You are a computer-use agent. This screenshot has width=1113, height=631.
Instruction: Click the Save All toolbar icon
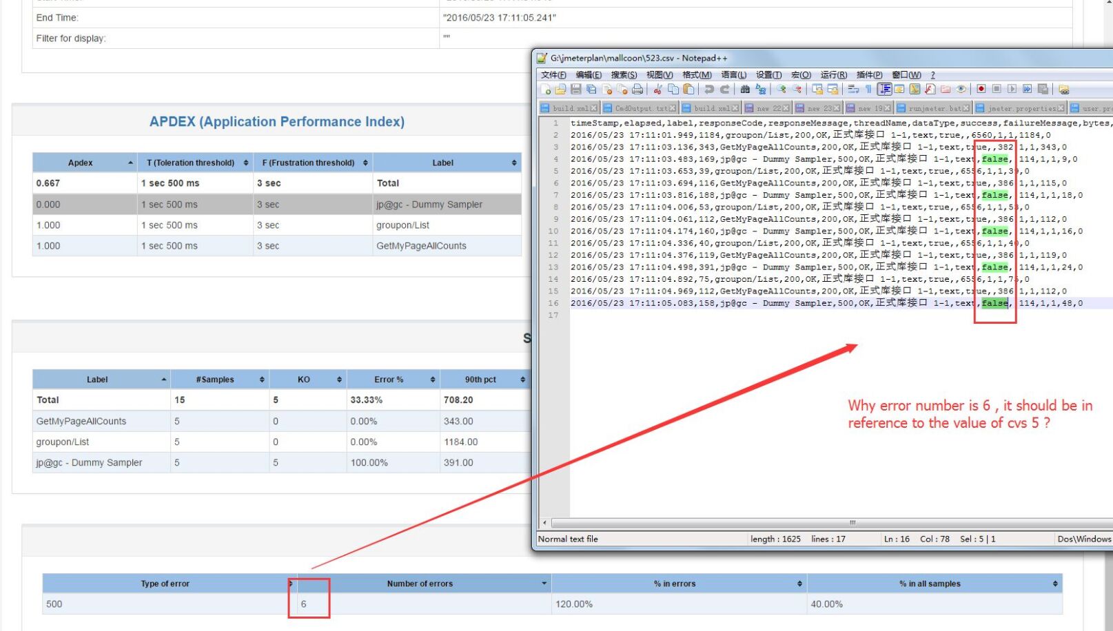point(591,90)
